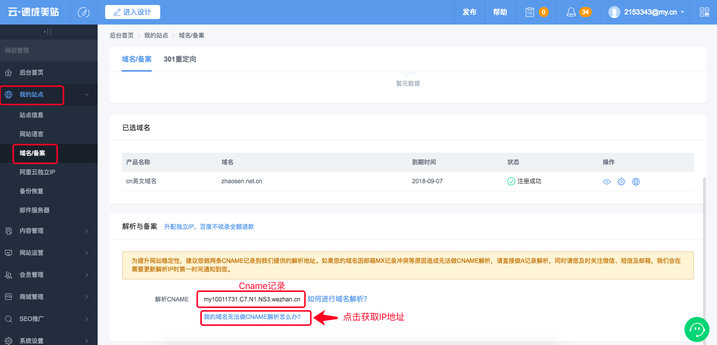This screenshot has width=717, height=345.
Task: Click the cn英文域名 product cell
Action: tap(141, 181)
